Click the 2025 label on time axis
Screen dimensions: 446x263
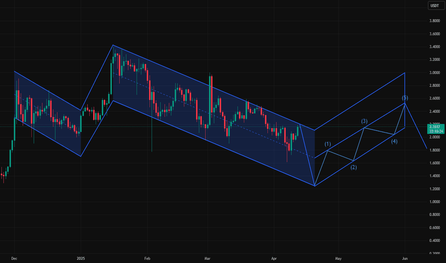[x=81, y=258]
